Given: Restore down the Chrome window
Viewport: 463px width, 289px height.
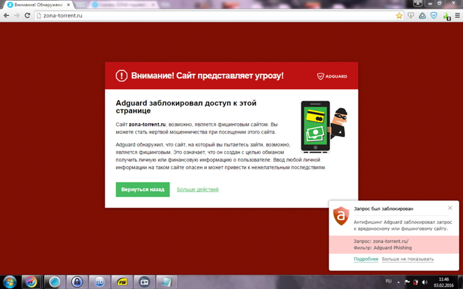Looking at the screenshot, I should (x=439, y=3).
